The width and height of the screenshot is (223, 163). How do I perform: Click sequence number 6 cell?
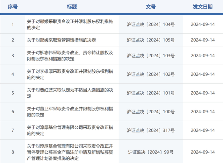tap(13, 112)
